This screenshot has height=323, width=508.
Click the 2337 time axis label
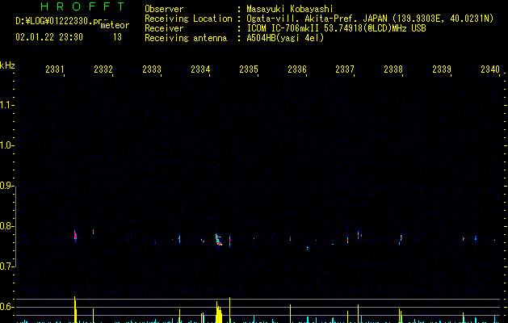pos(345,69)
